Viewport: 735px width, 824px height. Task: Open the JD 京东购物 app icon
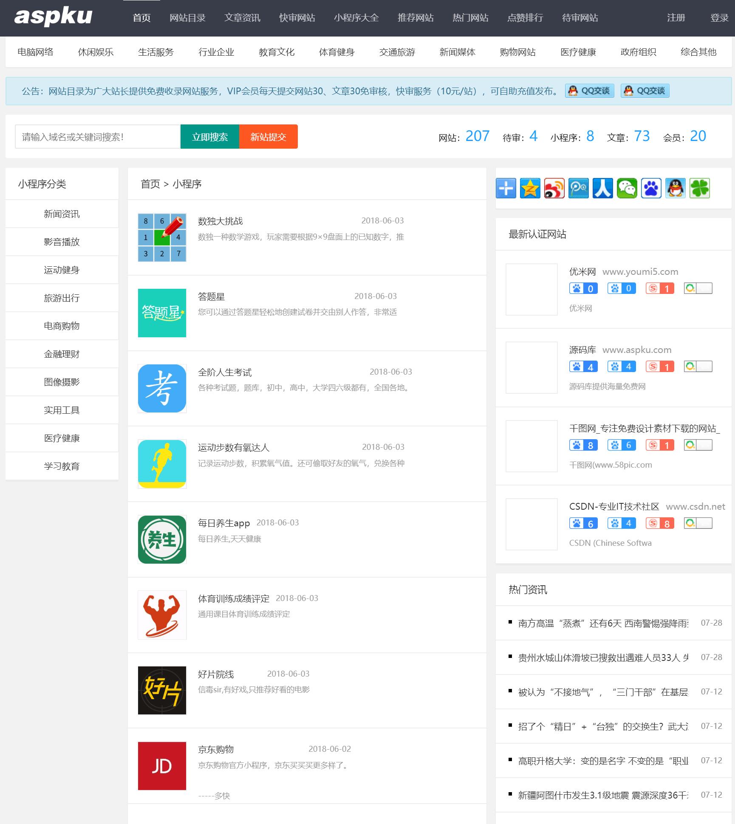coord(162,766)
